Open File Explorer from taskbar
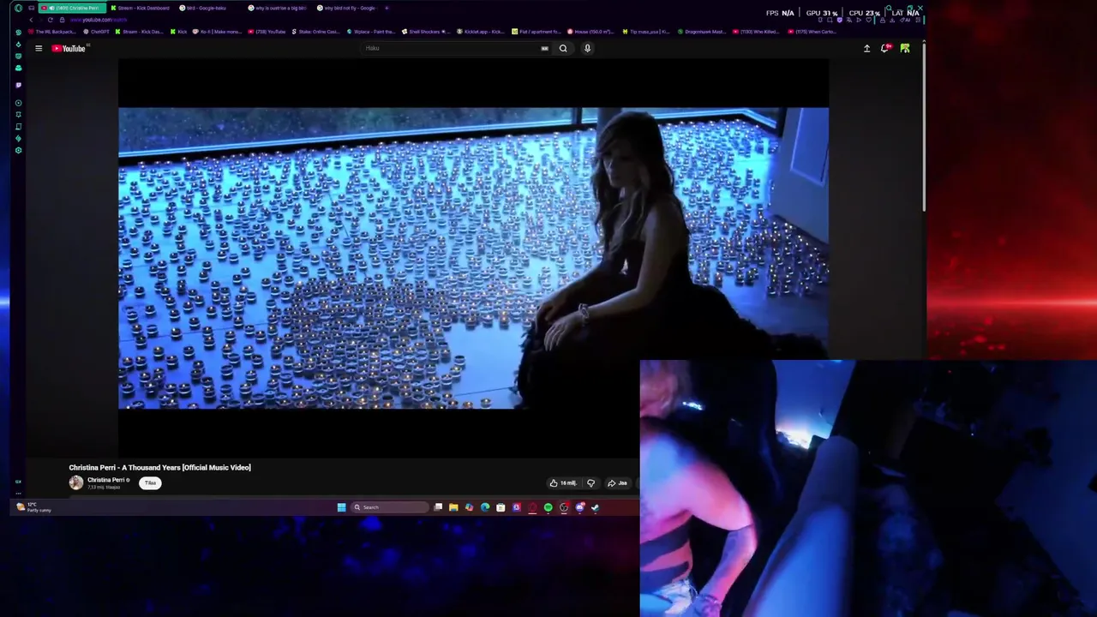Screen dimensions: 1097x617 pyautogui.click(x=453, y=507)
